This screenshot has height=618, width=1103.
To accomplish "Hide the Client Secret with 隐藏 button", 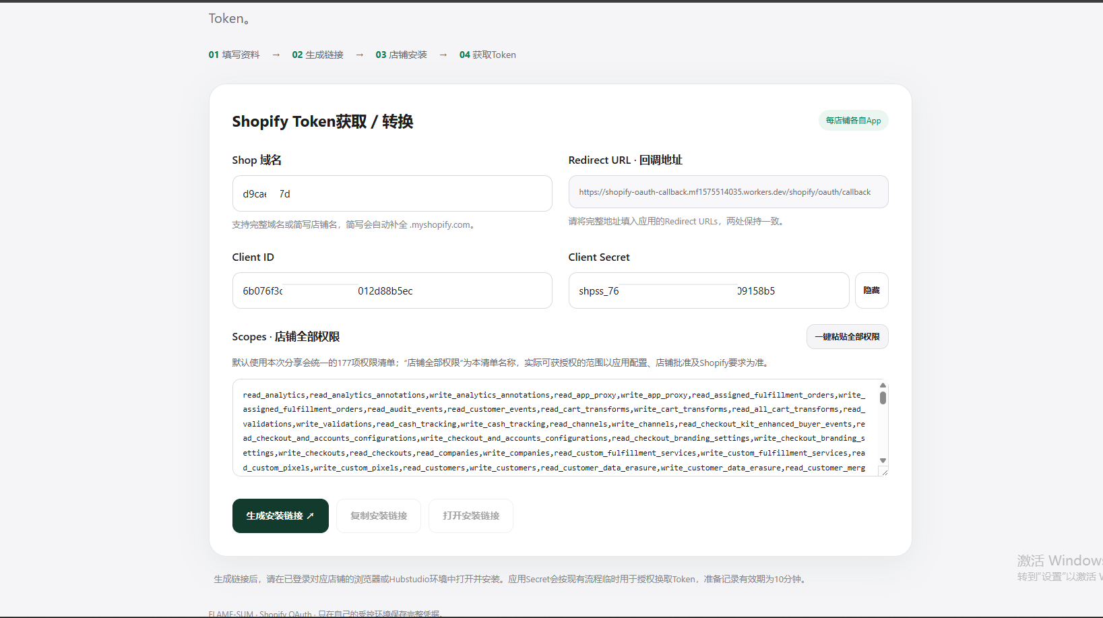I will 871,290.
